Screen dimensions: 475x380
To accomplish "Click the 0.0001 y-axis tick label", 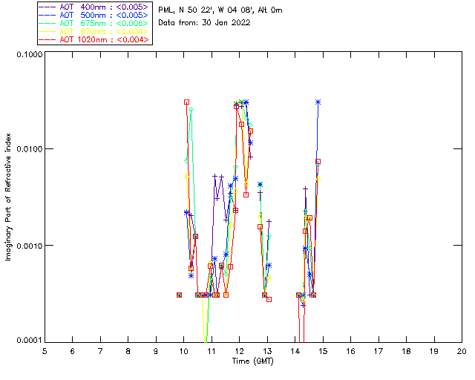I will (29, 341).
